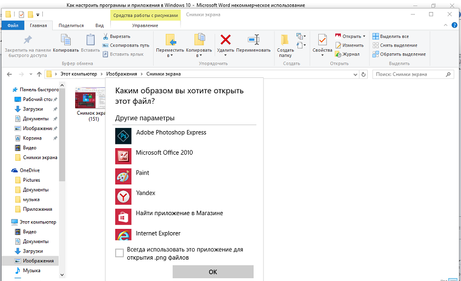The width and height of the screenshot is (461, 281).
Task: Open the Share ribbon tab
Action: pyautogui.click(x=71, y=26)
